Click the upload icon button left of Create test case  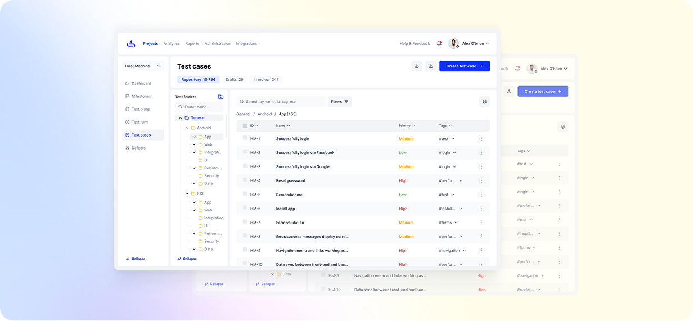click(430, 66)
